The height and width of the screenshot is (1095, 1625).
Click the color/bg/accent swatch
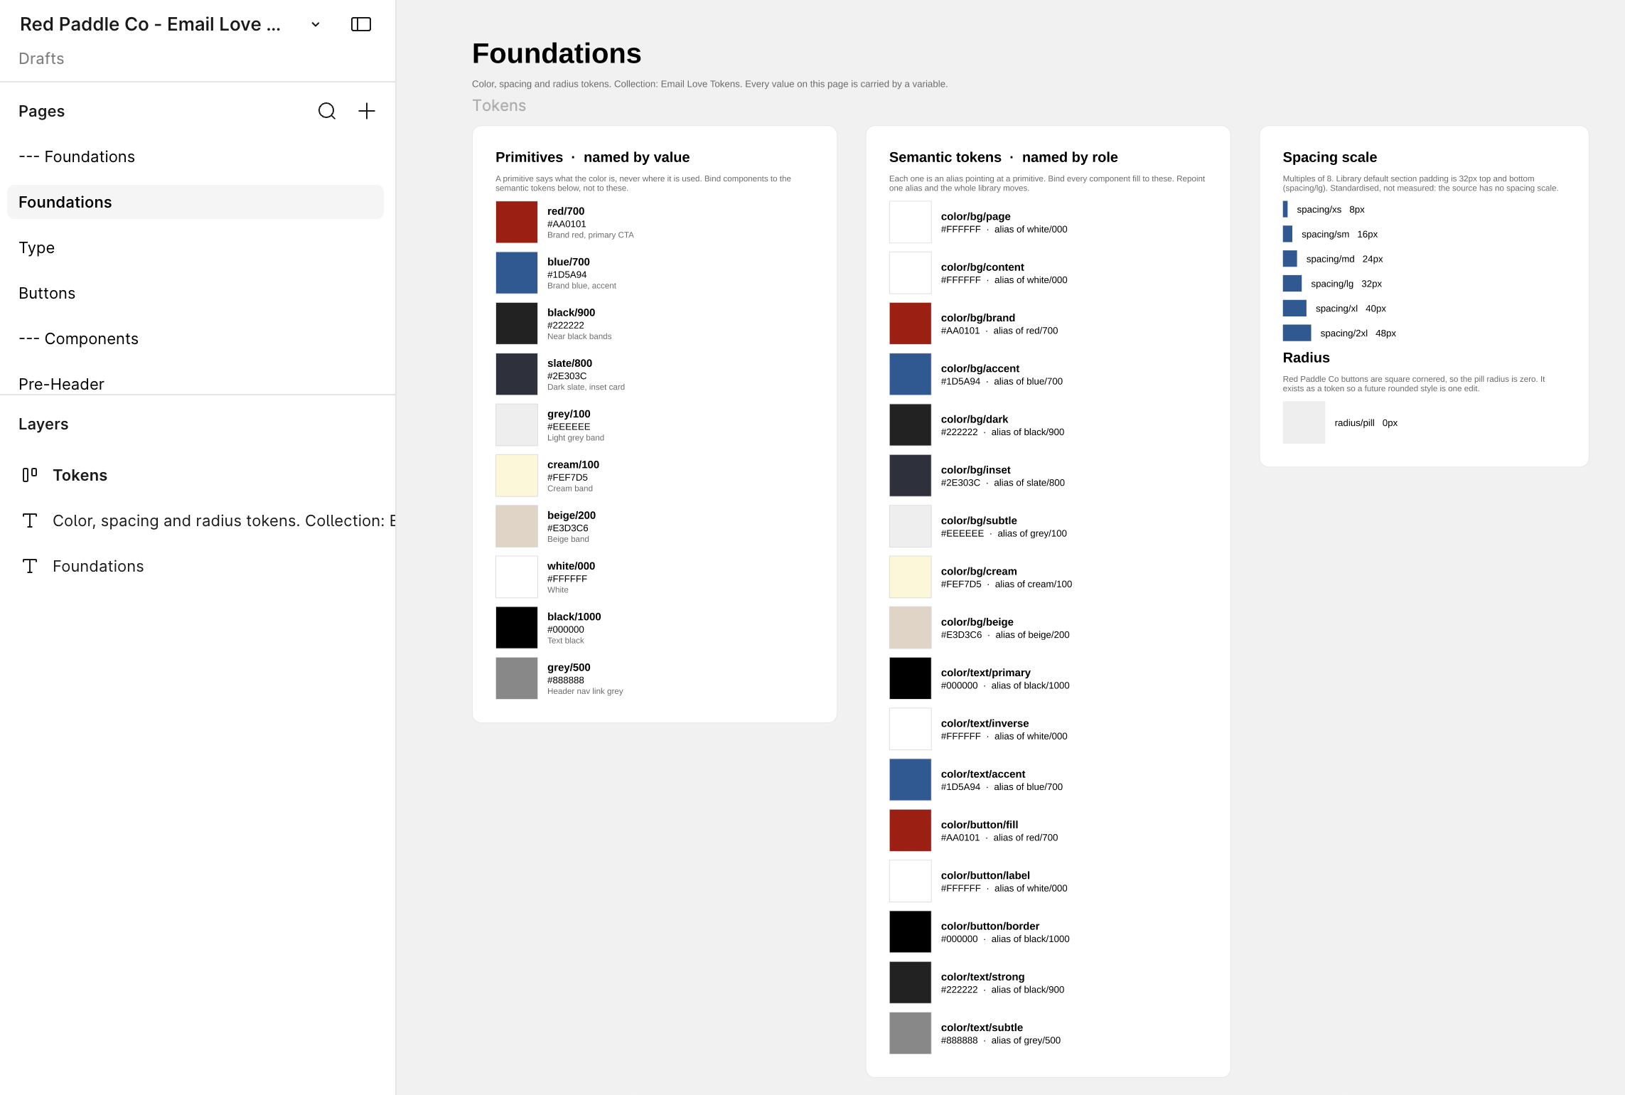point(911,374)
